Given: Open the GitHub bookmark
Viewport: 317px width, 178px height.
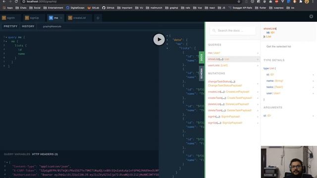Looking at the screenshot, I should tap(108, 8).
